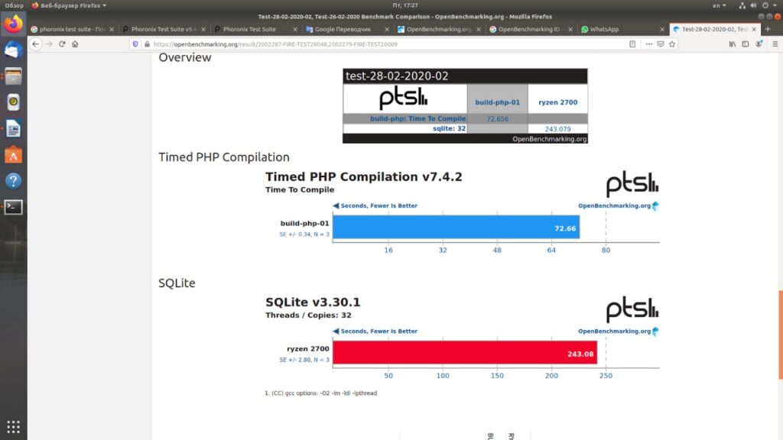The image size is (783, 440).
Task: Click Timed PHP Compilation v7.4.2 title
Action: (x=363, y=176)
